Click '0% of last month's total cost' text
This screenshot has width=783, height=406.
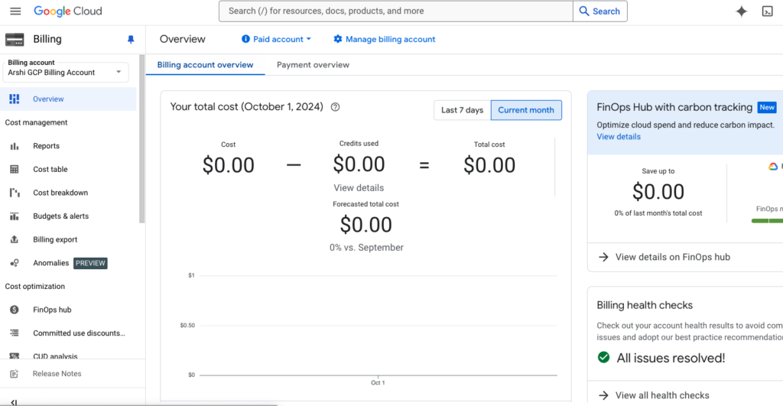point(658,213)
